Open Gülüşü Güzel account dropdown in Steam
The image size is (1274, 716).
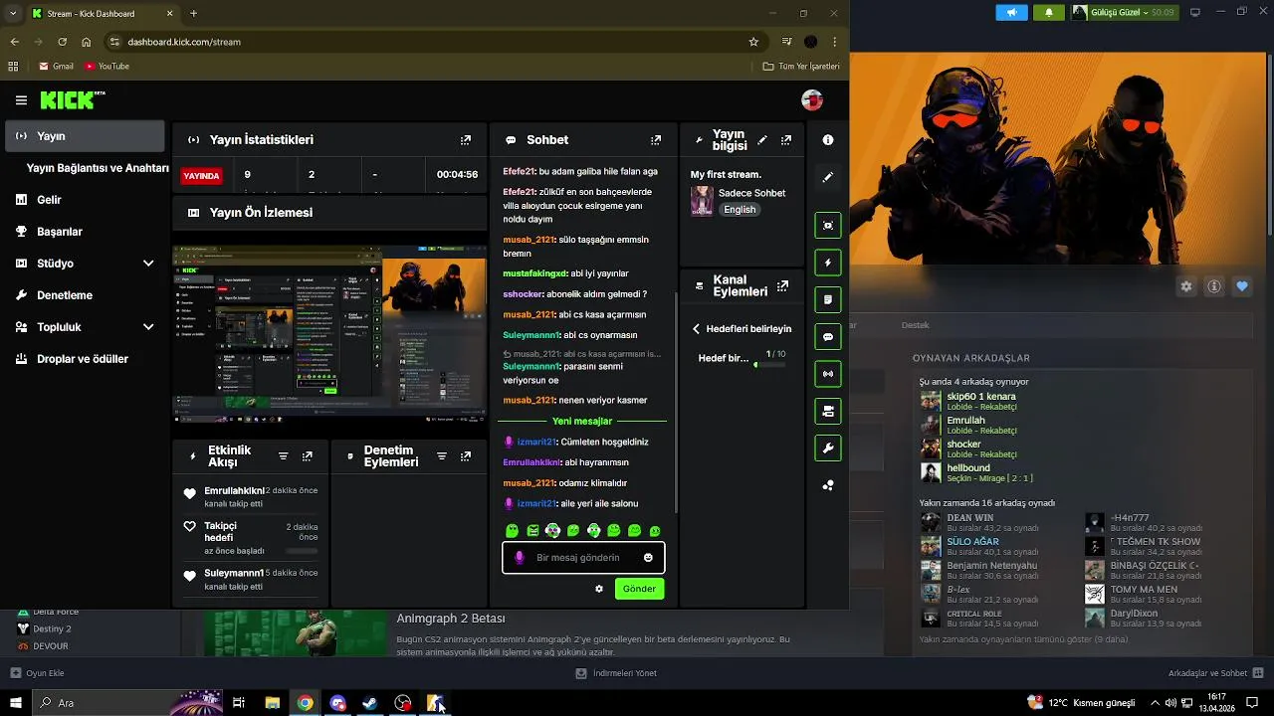pos(1124,13)
